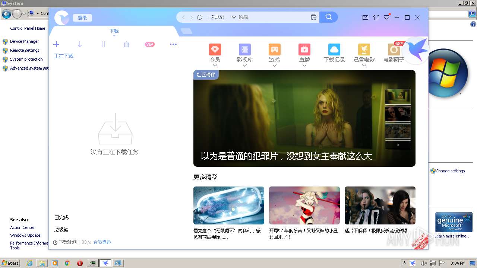The width and height of the screenshot is (477, 268).
Task: Select 正在下载 list
Action: 64,56
